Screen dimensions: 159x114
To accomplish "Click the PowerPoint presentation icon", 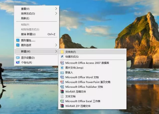I will (62, 82).
